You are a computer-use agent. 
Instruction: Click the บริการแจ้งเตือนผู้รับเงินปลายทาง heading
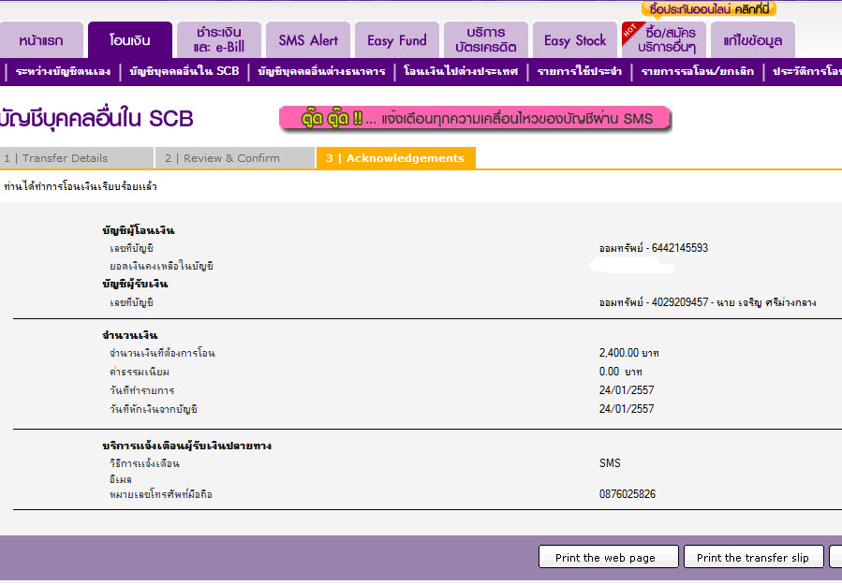(186, 446)
